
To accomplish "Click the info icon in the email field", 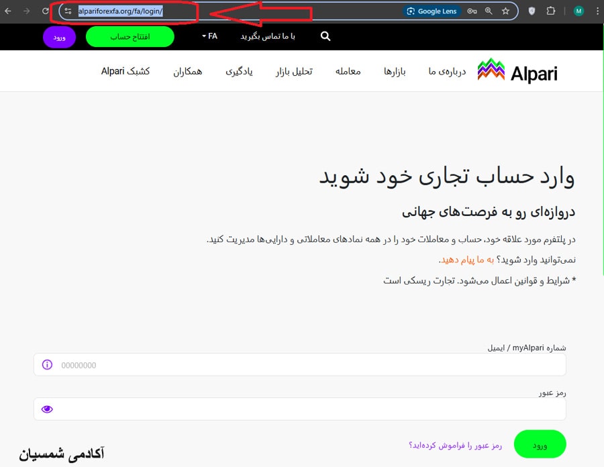I will point(47,364).
